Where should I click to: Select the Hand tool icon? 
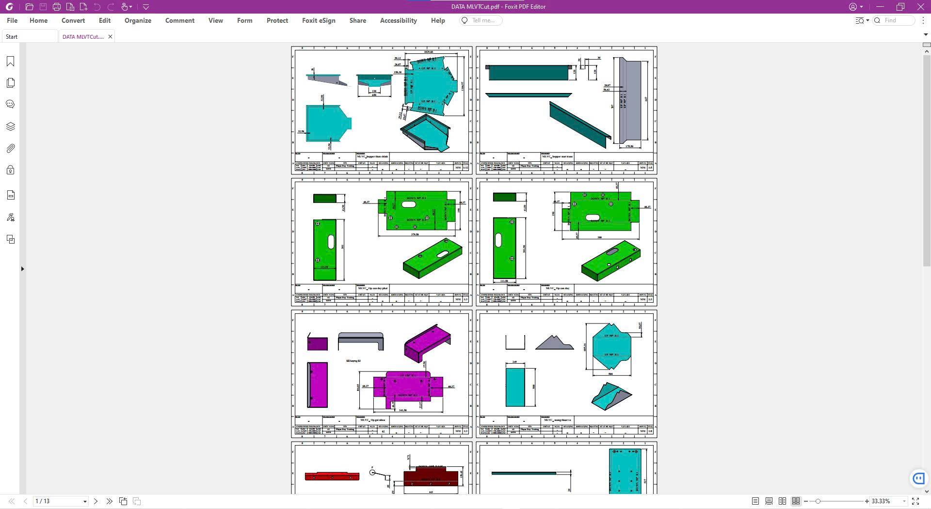coord(125,7)
